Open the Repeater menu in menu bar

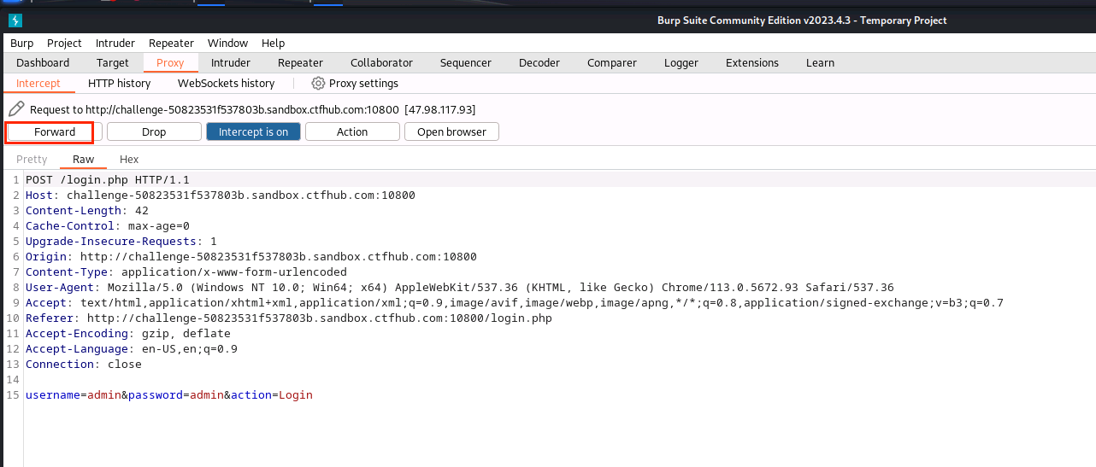point(171,43)
